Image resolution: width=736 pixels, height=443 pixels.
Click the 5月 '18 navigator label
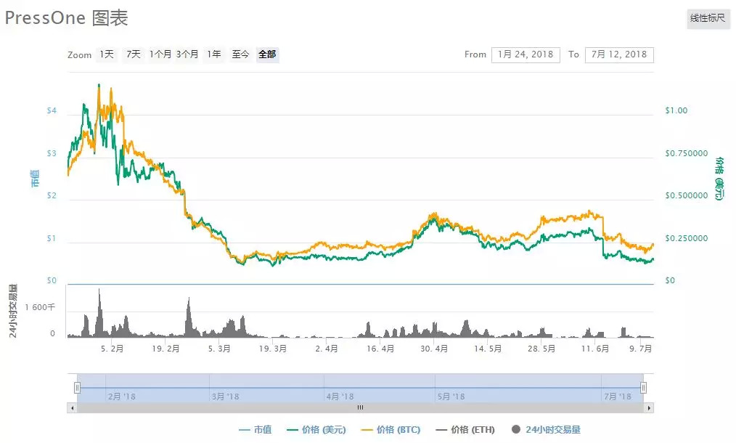[x=451, y=397]
